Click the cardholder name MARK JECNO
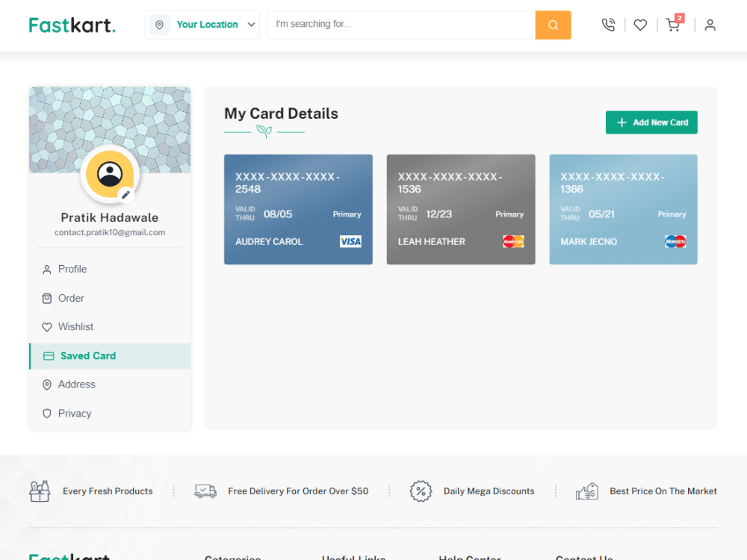This screenshot has height=560, width=747. (x=589, y=241)
